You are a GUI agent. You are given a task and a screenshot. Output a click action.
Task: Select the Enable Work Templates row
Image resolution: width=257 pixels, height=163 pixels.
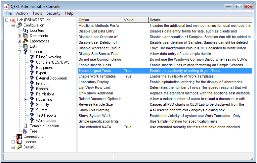[97, 76]
